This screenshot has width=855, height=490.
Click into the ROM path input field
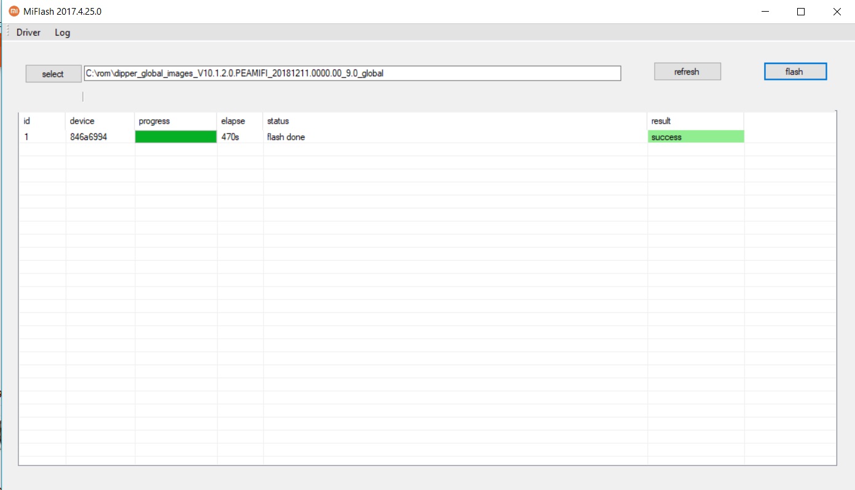coord(352,73)
